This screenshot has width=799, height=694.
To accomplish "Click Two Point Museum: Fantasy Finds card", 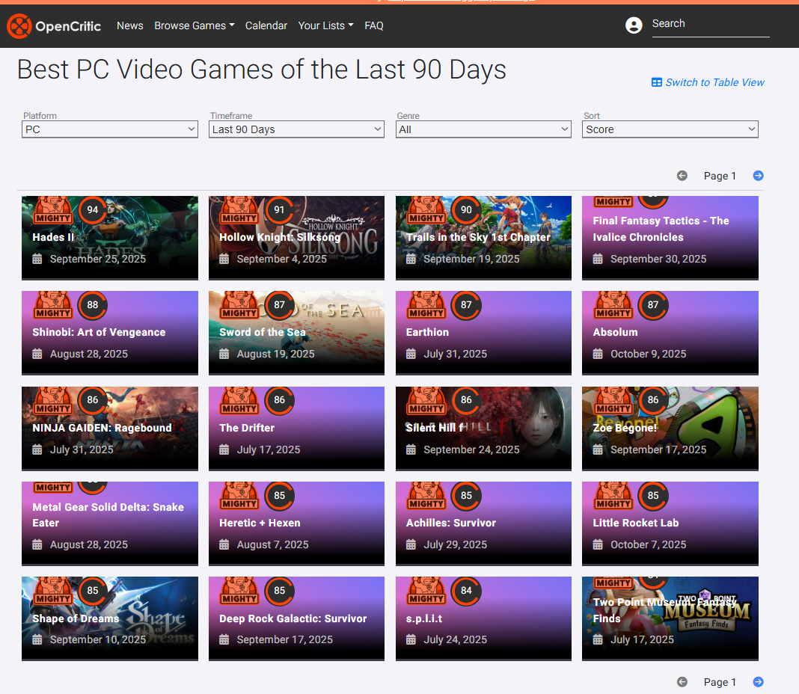I will click(x=670, y=618).
